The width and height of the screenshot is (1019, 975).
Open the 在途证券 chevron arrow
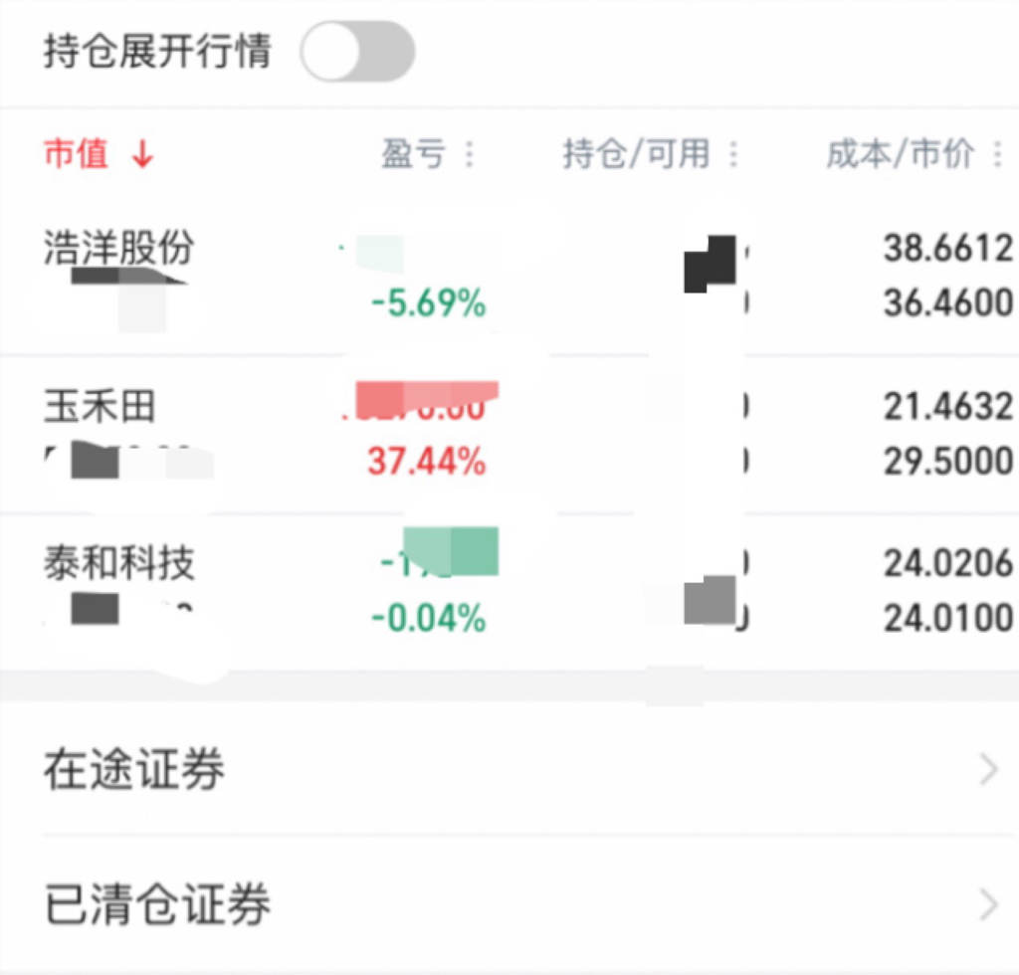pos(988,770)
